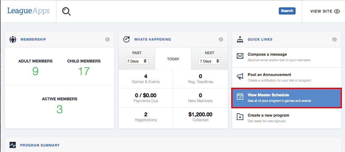Click the Program Summary pulse icon
345x152 pixels.
pos(13,145)
